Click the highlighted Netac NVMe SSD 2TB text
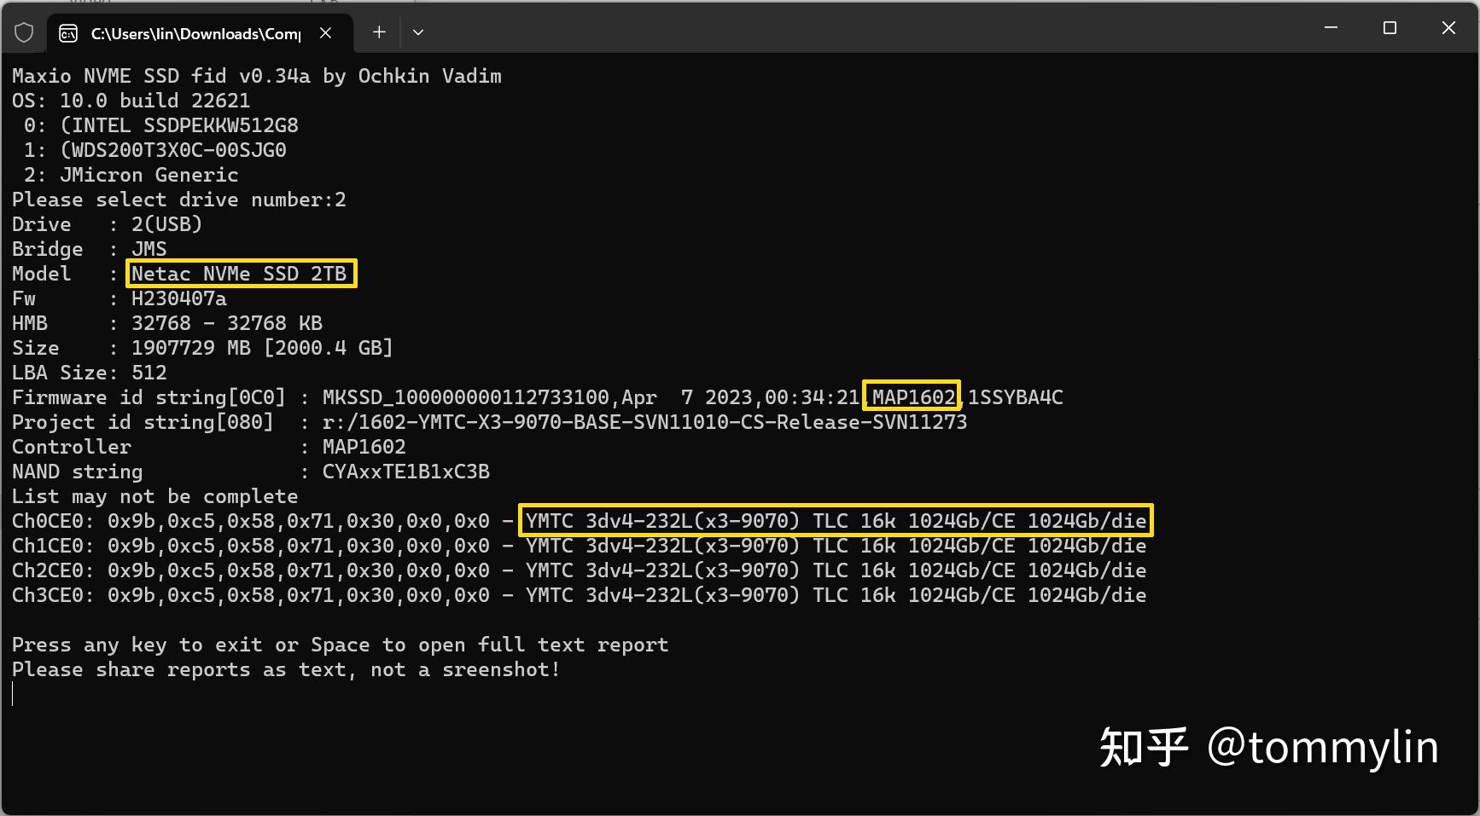Image resolution: width=1480 pixels, height=816 pixels. coord(241,274)
